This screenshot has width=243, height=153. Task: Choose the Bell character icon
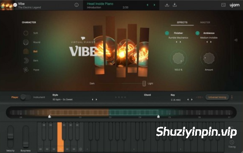26,51
